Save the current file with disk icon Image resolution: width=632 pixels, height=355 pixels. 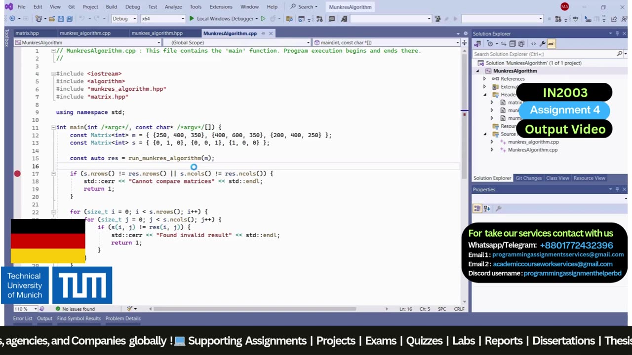tap(60, 19)
